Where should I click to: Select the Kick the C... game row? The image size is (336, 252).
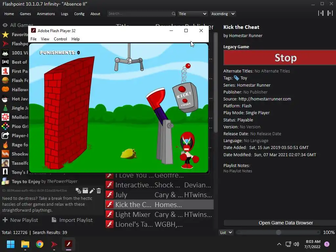point(159,204)
